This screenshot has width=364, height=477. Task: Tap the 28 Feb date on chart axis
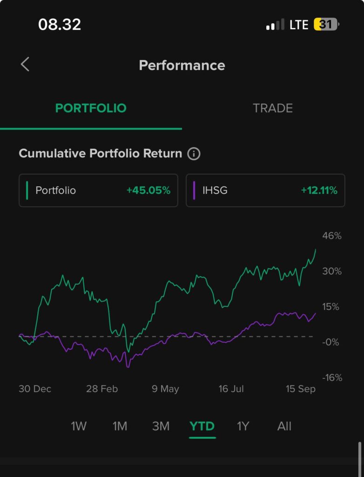(102, 389)
